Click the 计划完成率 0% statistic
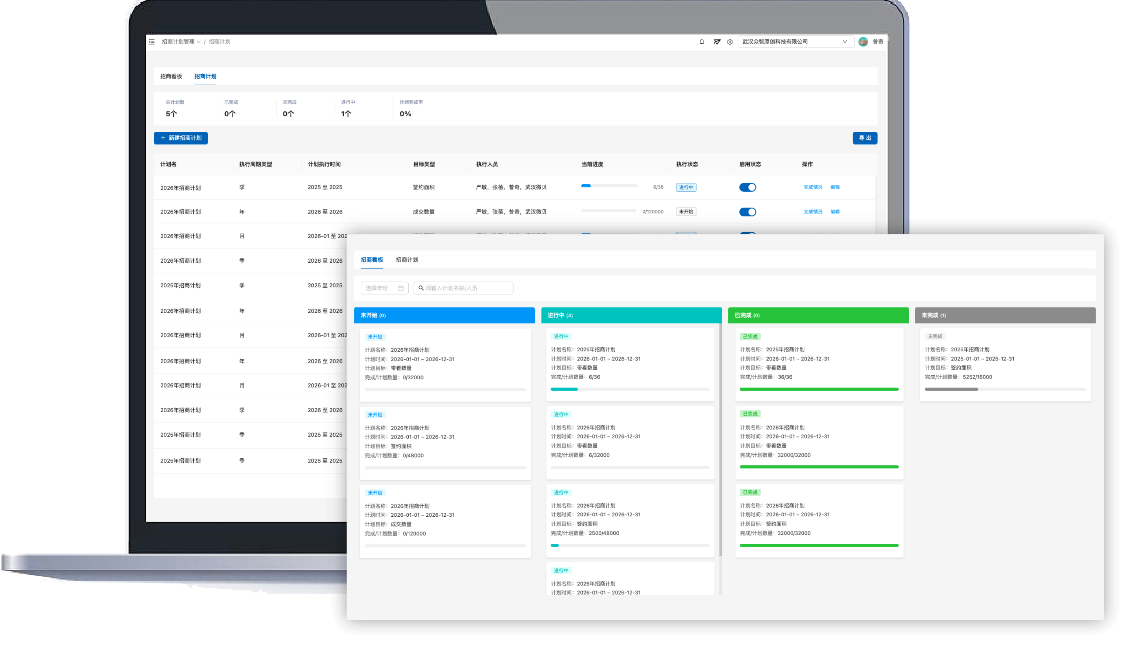This screenshot has width=1130, height=646. (x=411, y=109)
